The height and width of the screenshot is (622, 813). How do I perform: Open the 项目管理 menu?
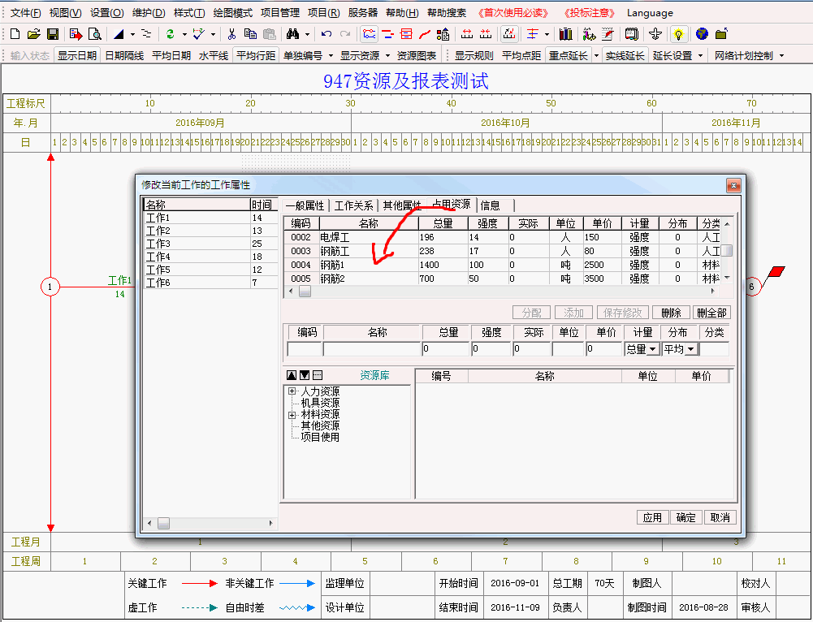pyautogui.click(x=280, y=13)
